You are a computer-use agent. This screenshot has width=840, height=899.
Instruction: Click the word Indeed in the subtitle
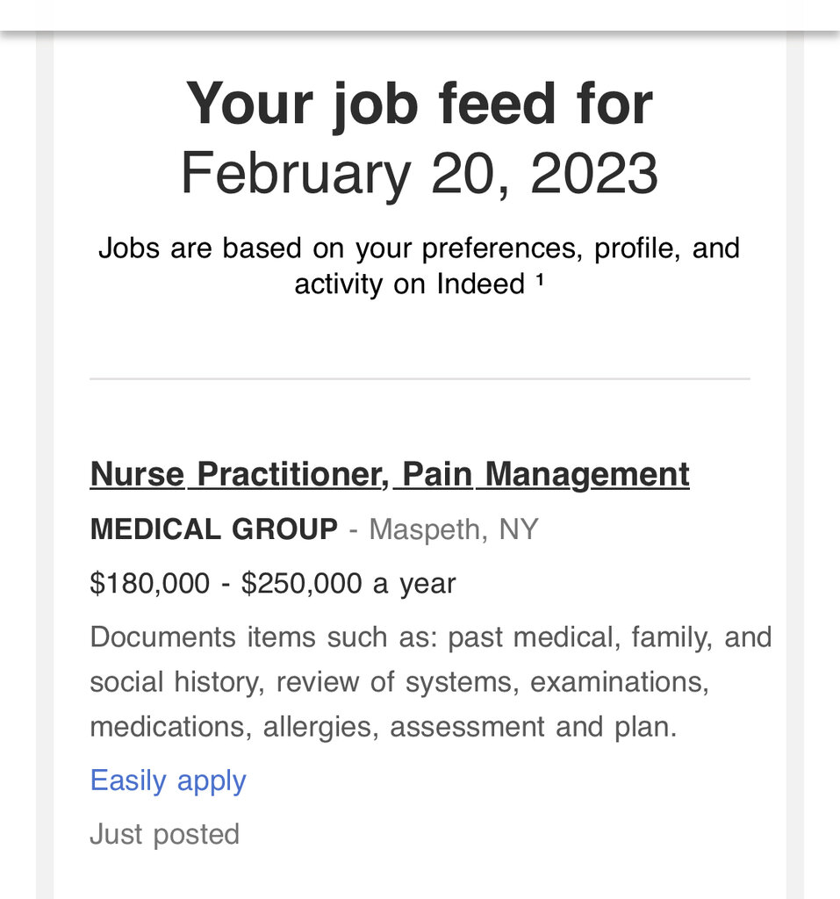click(480, 284)
